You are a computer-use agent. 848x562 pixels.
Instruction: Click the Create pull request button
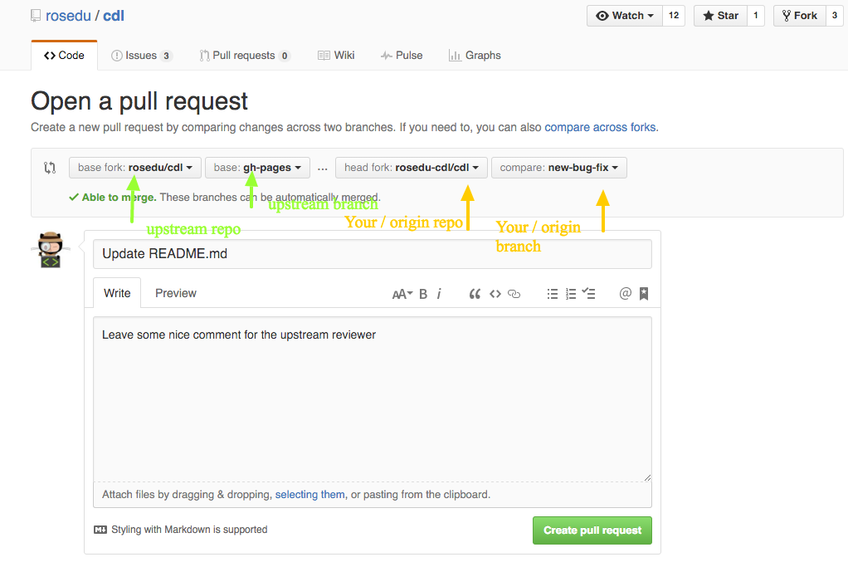(x=592, y=530)
